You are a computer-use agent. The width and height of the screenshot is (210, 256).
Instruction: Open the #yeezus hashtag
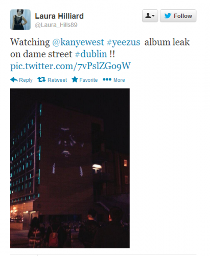pyautogui.click(x=124, y=42)
